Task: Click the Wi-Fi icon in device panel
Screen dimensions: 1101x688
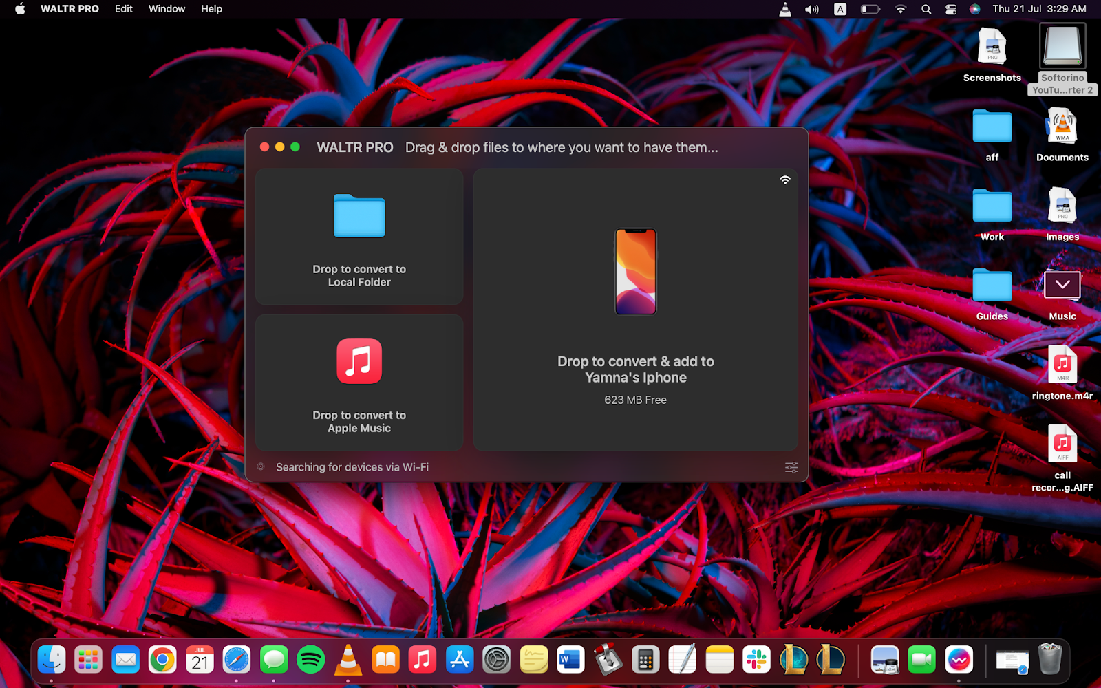Action: (x=784, y=180)
